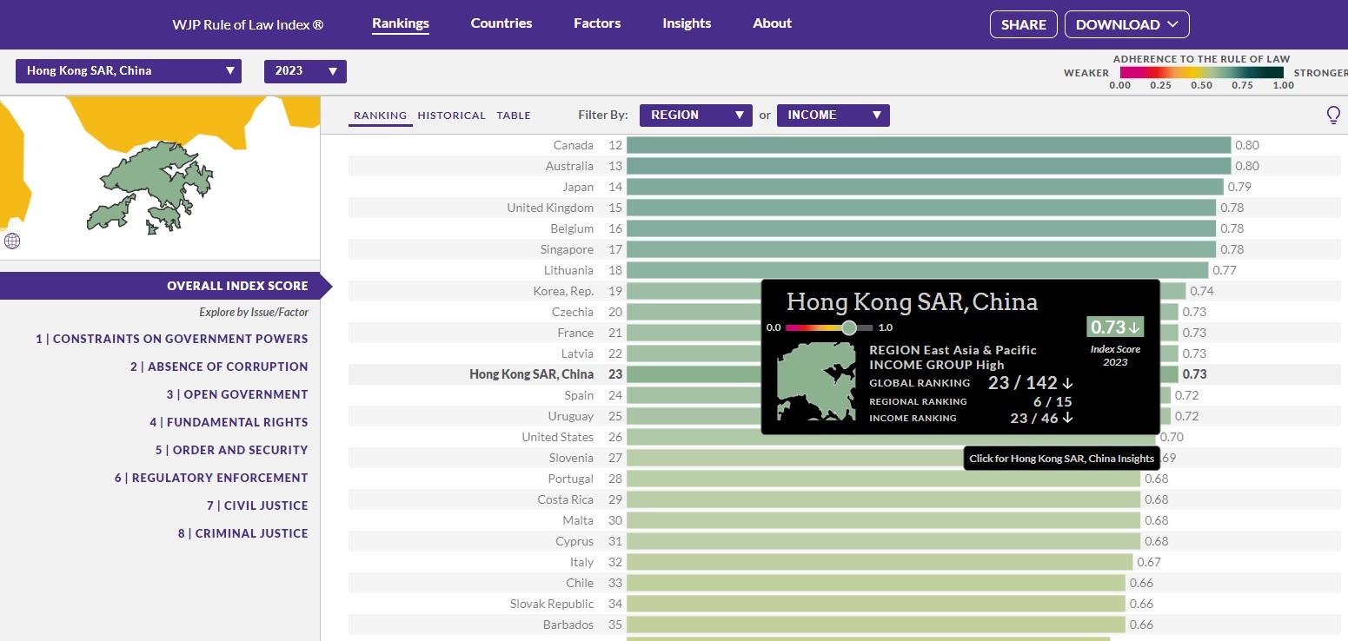Image resolution: width=1348 pixels, height=641 pixels.
Task: Open the 2023 year dropdown
Action: click(x=305, y=71)
